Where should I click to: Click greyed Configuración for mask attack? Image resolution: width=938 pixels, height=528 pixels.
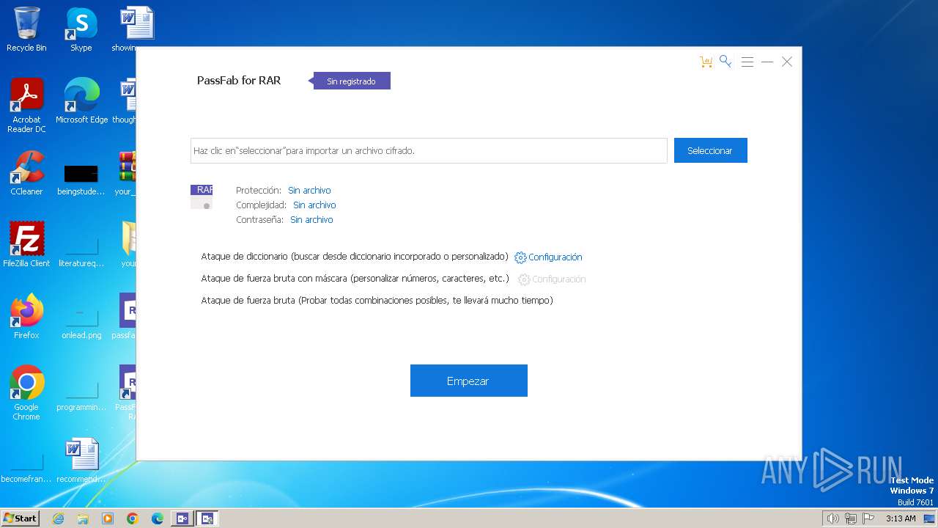[x=558, y=279]
